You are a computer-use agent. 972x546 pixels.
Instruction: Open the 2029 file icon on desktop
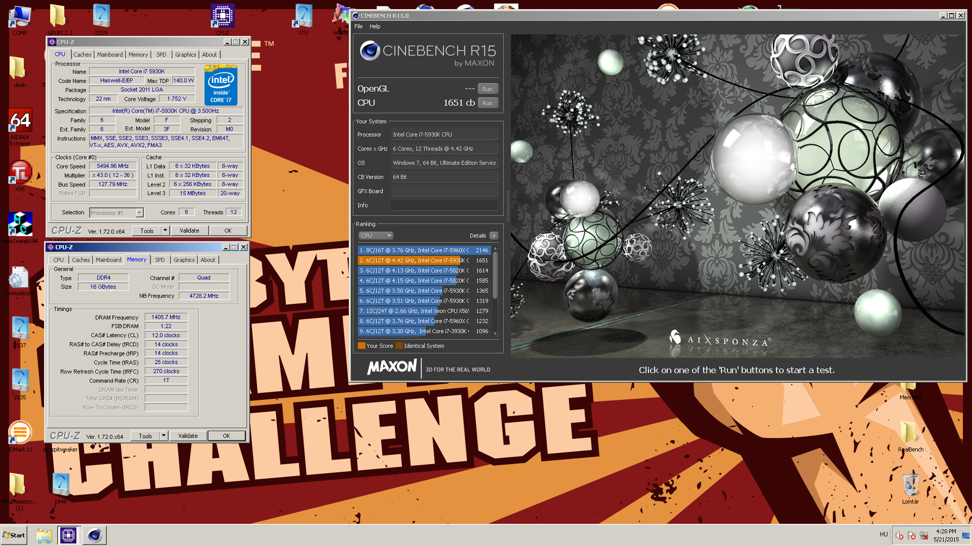[101, 19]
